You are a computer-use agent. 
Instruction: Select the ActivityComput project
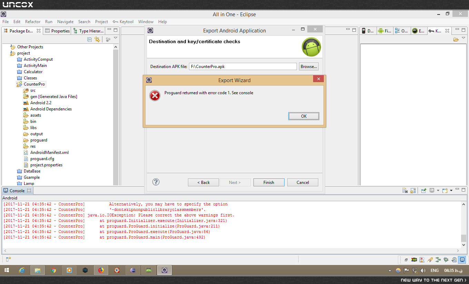click(x=38, y=59)
